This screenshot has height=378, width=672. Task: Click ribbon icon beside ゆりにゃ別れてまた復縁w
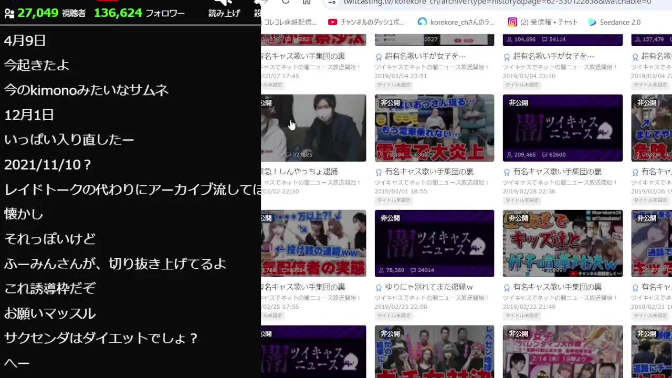pyautogui.click(x=379, y=287)
